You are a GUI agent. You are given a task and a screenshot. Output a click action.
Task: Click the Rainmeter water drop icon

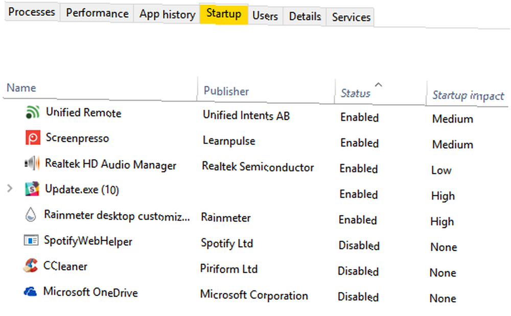31,214
